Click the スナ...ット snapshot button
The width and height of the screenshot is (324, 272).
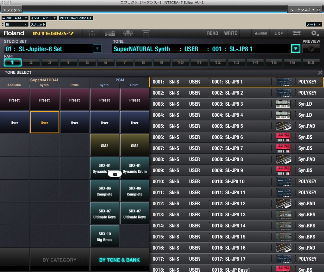[x=38, y=24]
